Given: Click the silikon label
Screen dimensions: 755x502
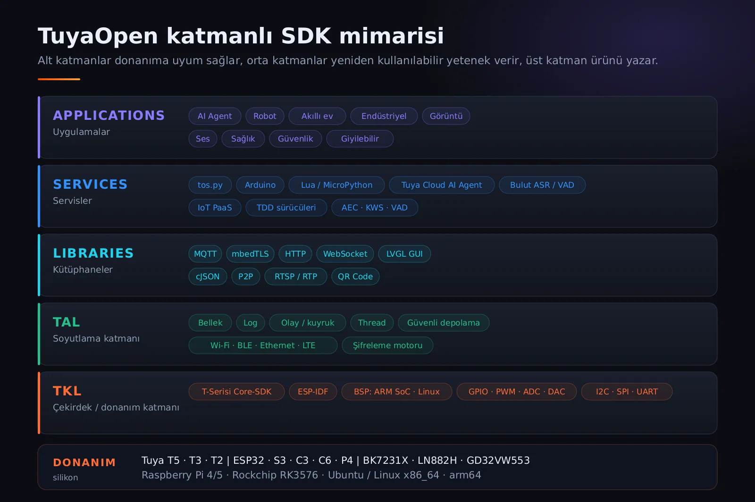Looking at the screenshot, I should pyautogui.click(x=66, y=477).
